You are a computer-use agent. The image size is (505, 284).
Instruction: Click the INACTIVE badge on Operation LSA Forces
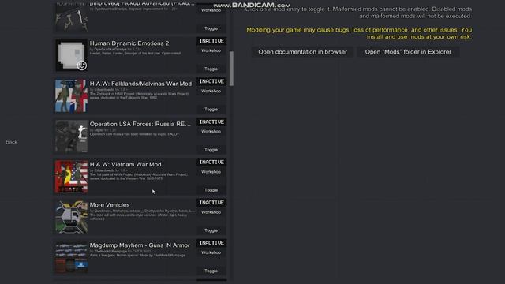pyautogui.click(x=211, y=121)
